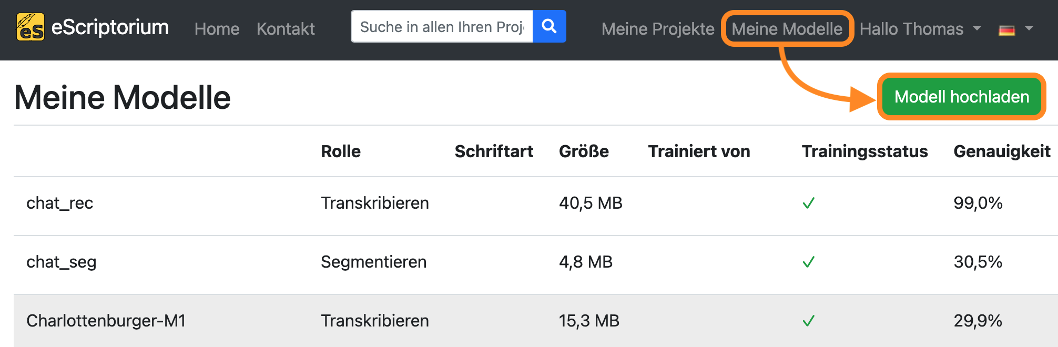
Task: Focus the project search input field
Action: pos(442,26)
